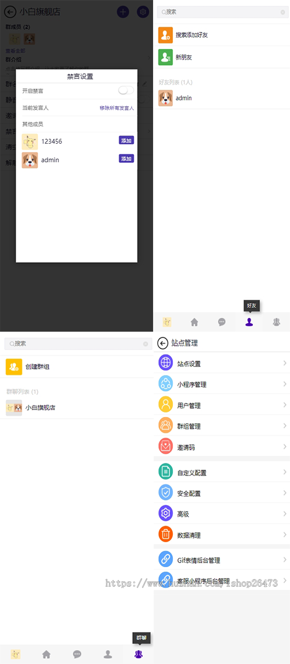This screenshot has width=290, height=664.
Task: Open 客服小程序后台管理 link icon
Action: point(165,579)
